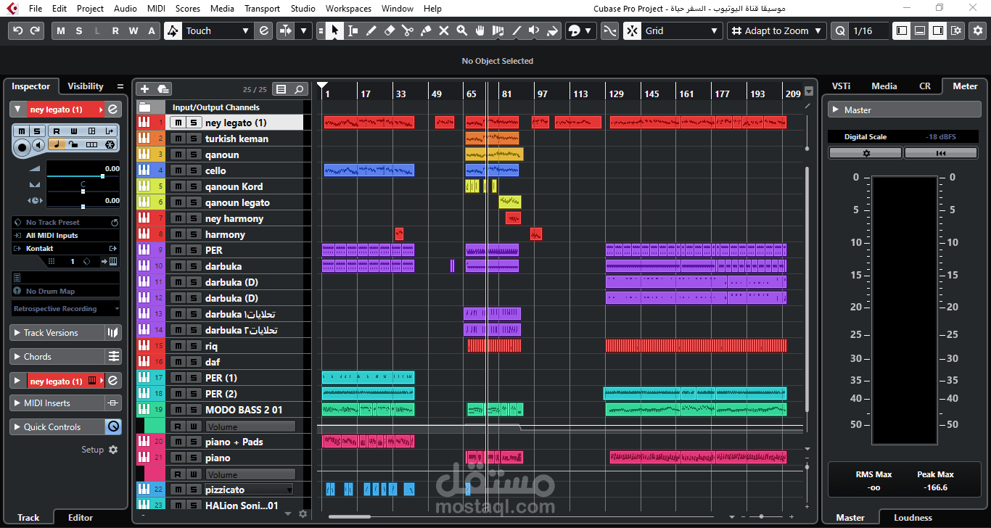The height and width of the screenshot is (528, 991).
Task: Switch to the Media tab
Action: (884, 86)
